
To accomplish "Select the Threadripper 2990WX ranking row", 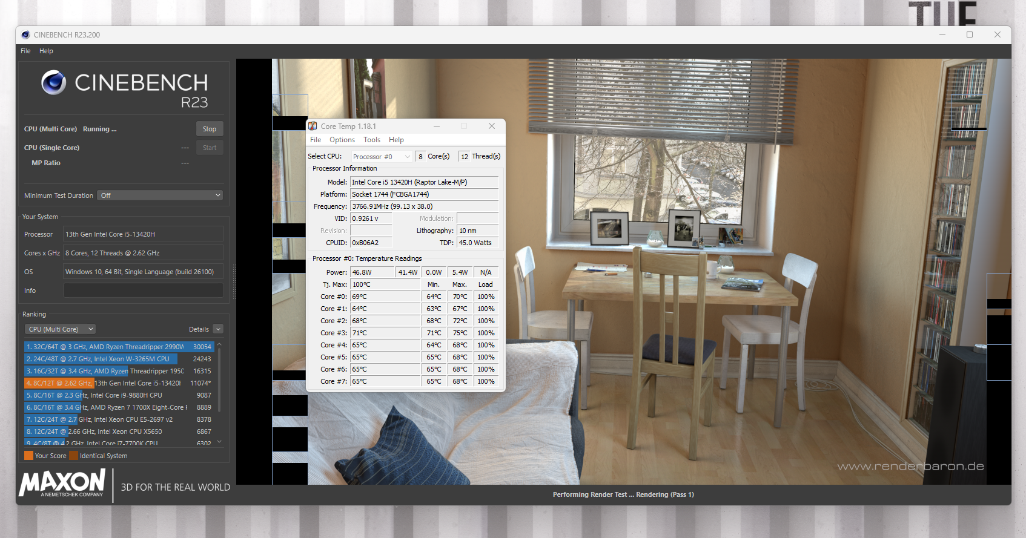I will (119, 347).
